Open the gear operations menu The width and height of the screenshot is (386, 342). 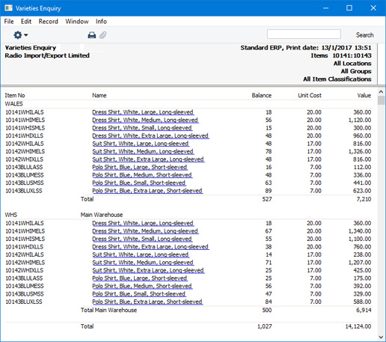pos(20,35)
